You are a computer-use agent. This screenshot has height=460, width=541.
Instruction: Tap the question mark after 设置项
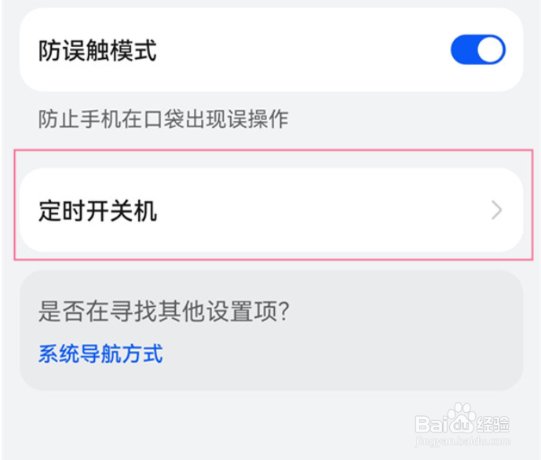[284, 311]
